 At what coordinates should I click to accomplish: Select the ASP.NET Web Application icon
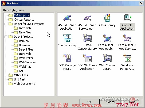(x=67, y=18)
